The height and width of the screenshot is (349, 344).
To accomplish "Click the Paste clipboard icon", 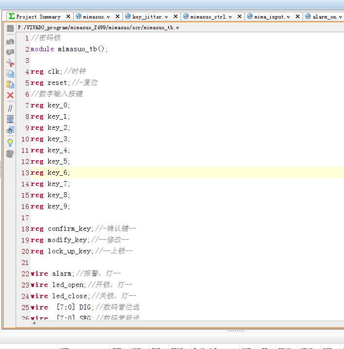I will pos(10,84).
